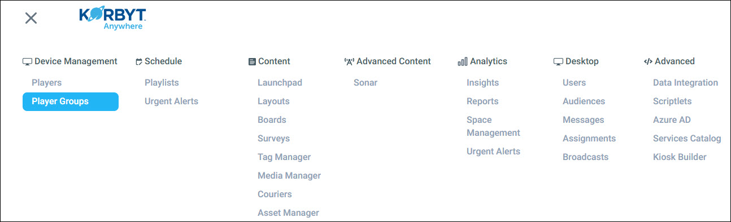Open the Players page
This screenshot has width=731, height=222.
pos(46,83)
